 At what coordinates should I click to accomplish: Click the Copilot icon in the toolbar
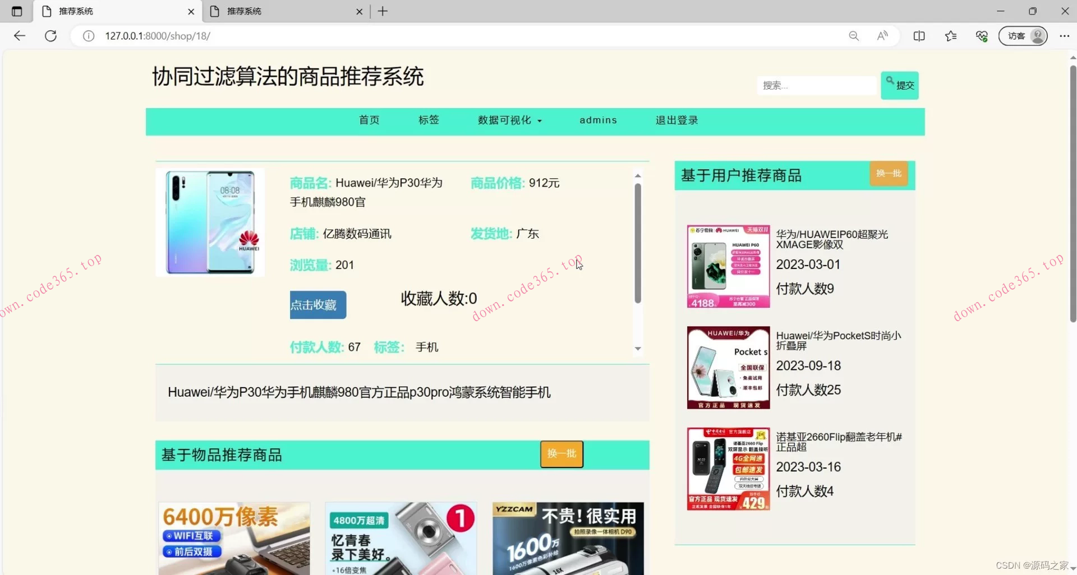click(982, 36)
